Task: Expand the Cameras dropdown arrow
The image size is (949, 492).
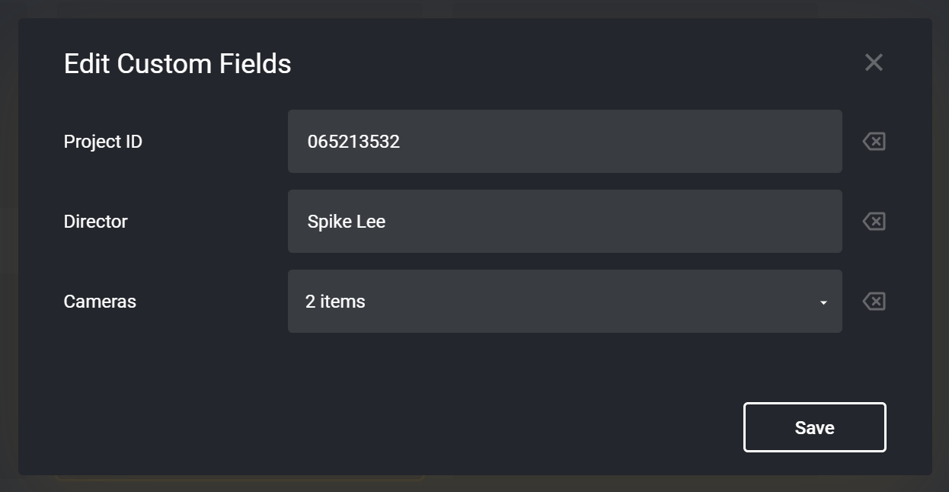Action: click(823, 302)
